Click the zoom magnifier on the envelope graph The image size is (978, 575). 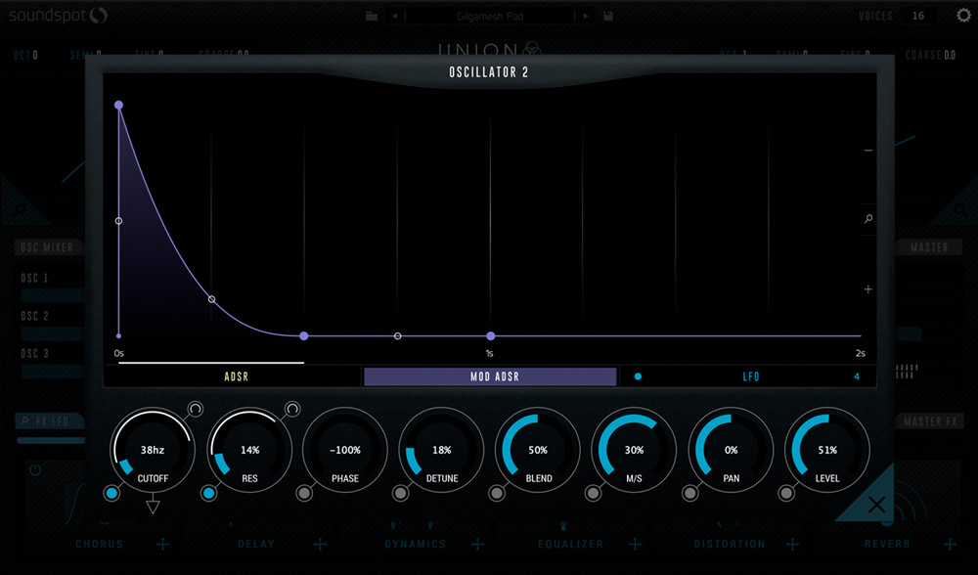[x=868, y=219]
